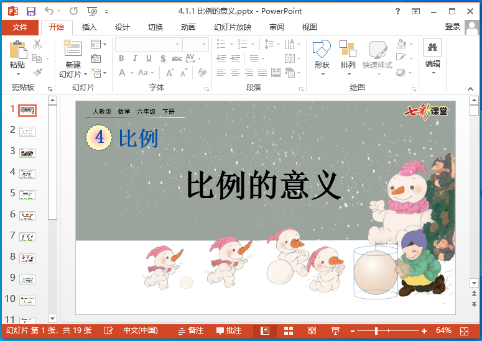Click the 备注 notes button
This screenshot has width=482, height=341.
click(x=191, y=330)
